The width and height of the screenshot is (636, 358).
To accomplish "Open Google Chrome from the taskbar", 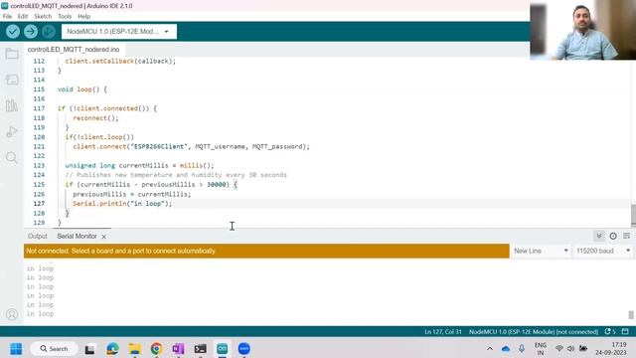I will click(156, 349).
